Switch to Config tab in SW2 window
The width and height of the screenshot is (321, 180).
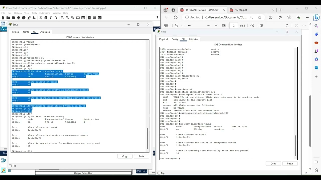26,32
